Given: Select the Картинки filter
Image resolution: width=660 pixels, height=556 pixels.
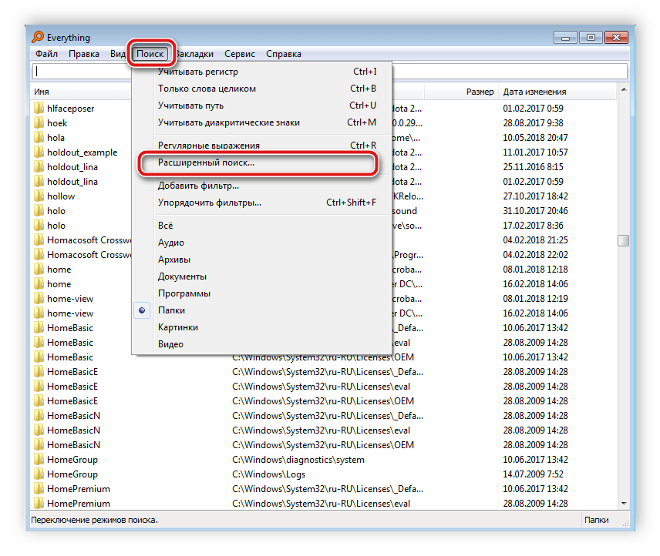Looking at the screenshot, I should pos(262,327).
